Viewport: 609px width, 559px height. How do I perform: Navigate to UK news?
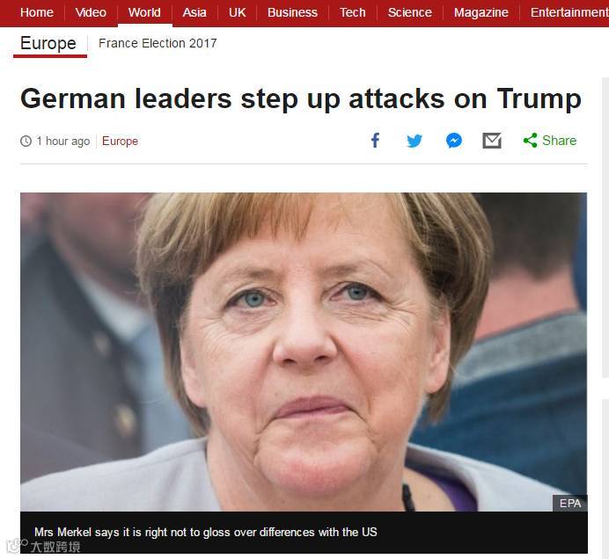click(237, 12)
